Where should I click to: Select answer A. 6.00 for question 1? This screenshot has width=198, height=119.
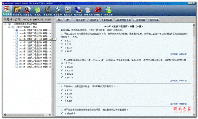pos(62,41)
